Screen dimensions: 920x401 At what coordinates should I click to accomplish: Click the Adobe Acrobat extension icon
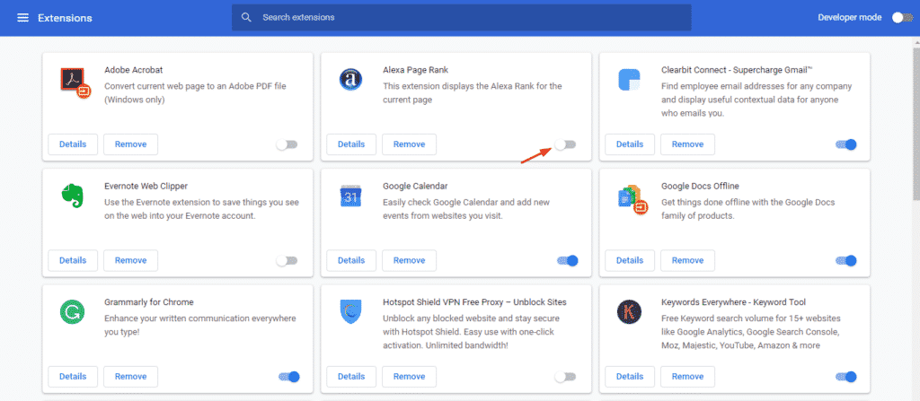(75, 82)
